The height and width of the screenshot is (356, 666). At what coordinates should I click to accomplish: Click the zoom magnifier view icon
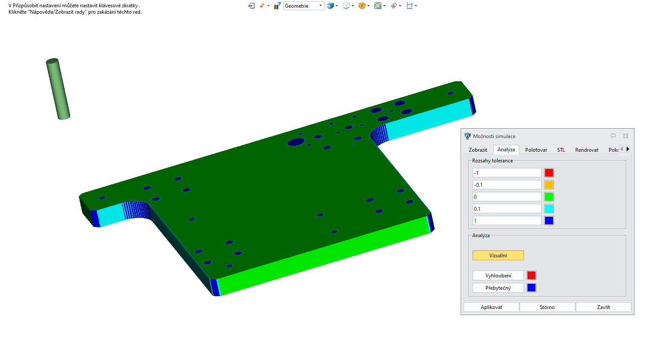(378, 6)
